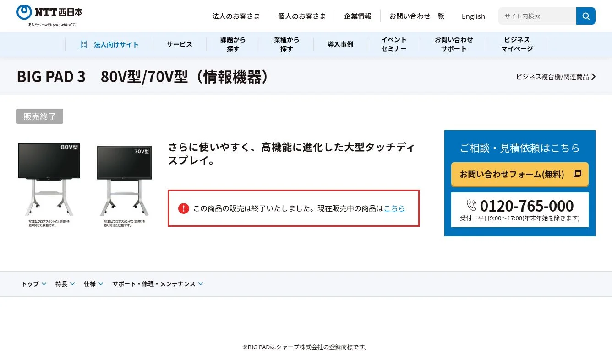Click the building icon beside 法人向けサイト
Screen dimensions: 612x351
(x=84, y=44)
